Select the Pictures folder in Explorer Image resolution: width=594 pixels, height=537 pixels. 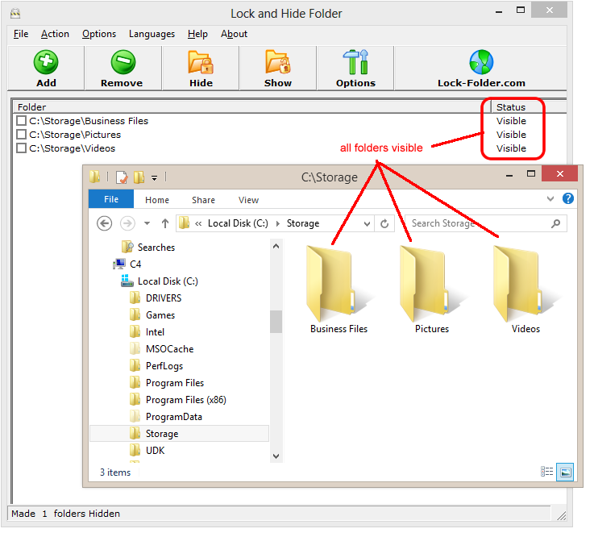pyautogui.click(x=432, y=284)
